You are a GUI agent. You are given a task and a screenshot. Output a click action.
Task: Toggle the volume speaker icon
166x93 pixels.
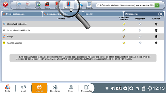(113, 88)
